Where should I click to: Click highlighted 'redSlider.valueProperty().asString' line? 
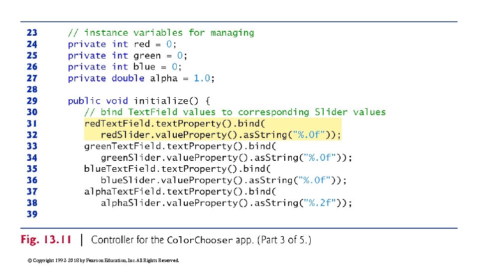221,134
